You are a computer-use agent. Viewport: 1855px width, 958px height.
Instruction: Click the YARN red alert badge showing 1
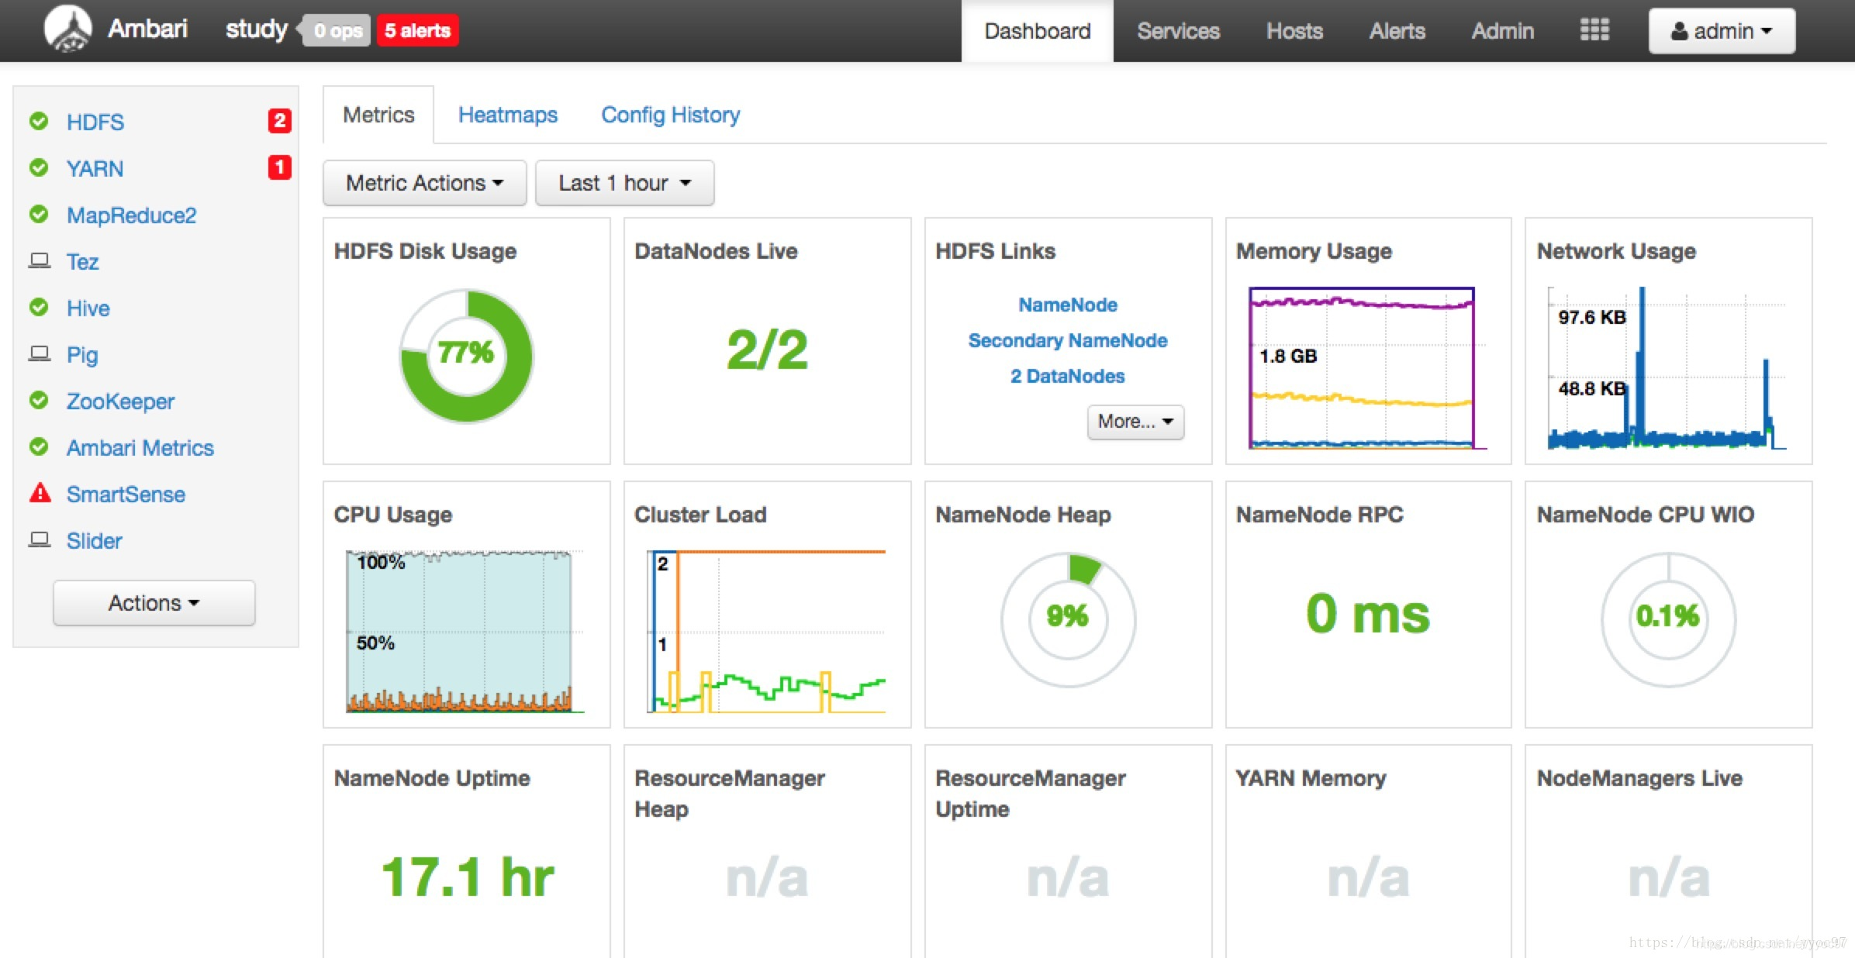tap(279, 167)
